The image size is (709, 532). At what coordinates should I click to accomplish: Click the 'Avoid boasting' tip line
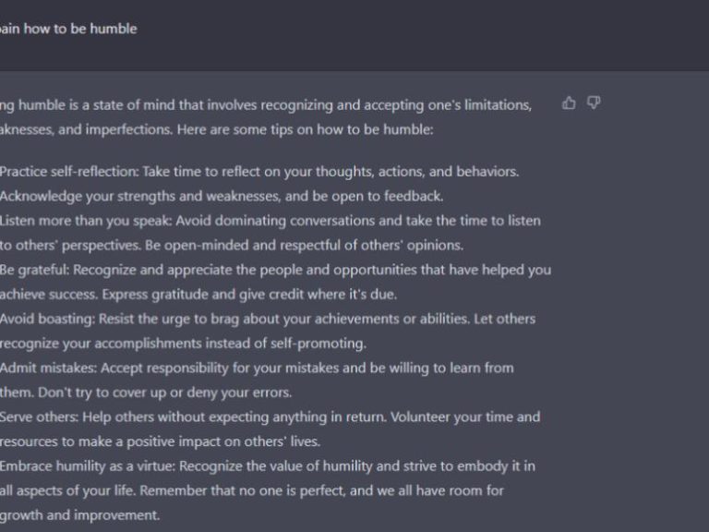(x=268, y=319)
